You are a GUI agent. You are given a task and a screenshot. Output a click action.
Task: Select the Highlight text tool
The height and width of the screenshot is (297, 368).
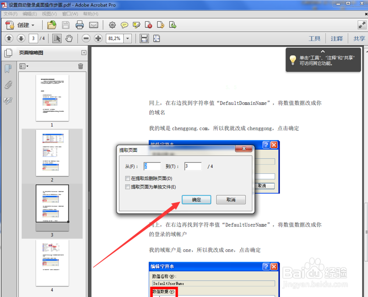137,25
